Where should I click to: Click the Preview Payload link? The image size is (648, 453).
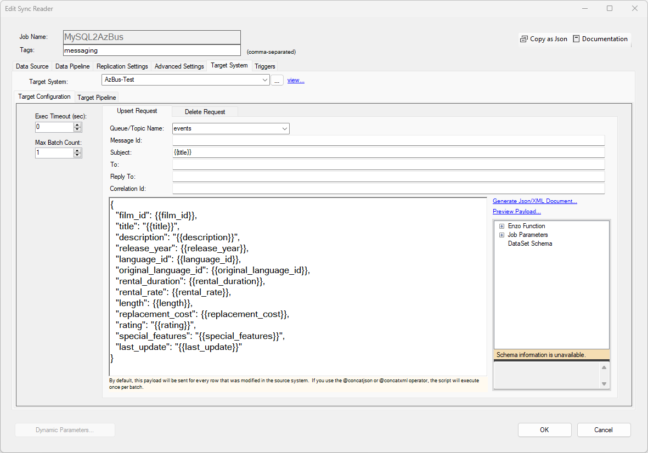[516, 212]
